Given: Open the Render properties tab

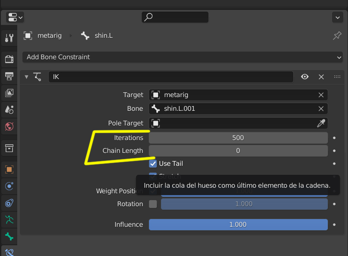Looking at the screenshot, I should (9, 59).
